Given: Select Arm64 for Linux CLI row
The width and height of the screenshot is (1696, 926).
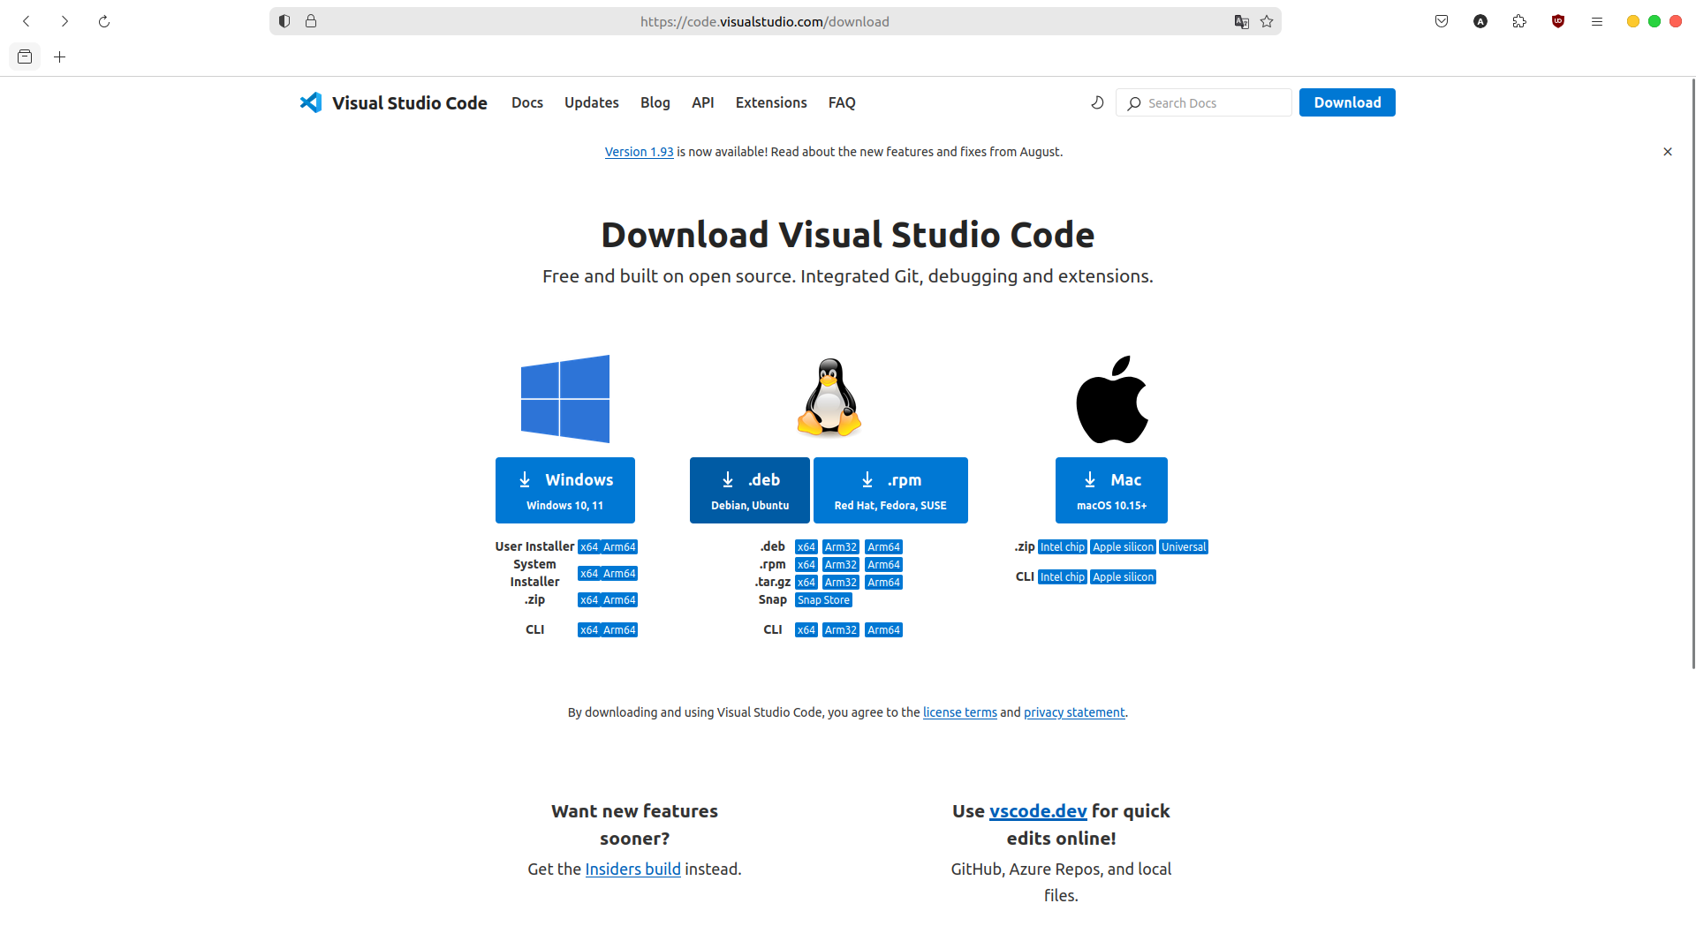Looking at the screenshot, I should (884, 630).
